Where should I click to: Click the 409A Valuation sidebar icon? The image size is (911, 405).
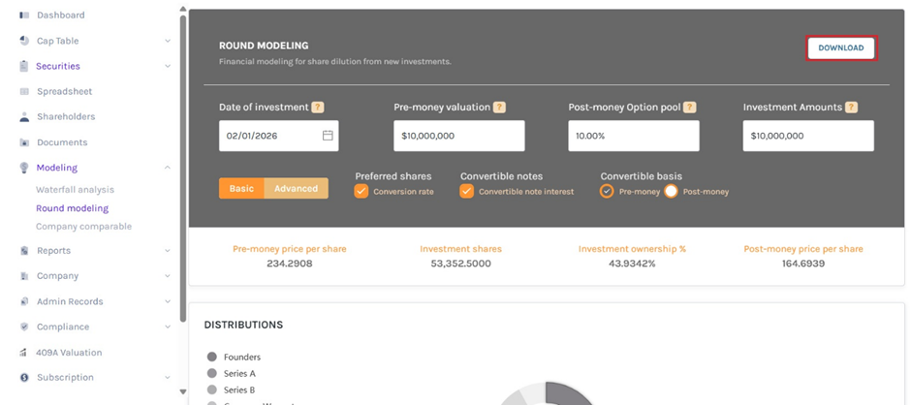coord(24,353)
